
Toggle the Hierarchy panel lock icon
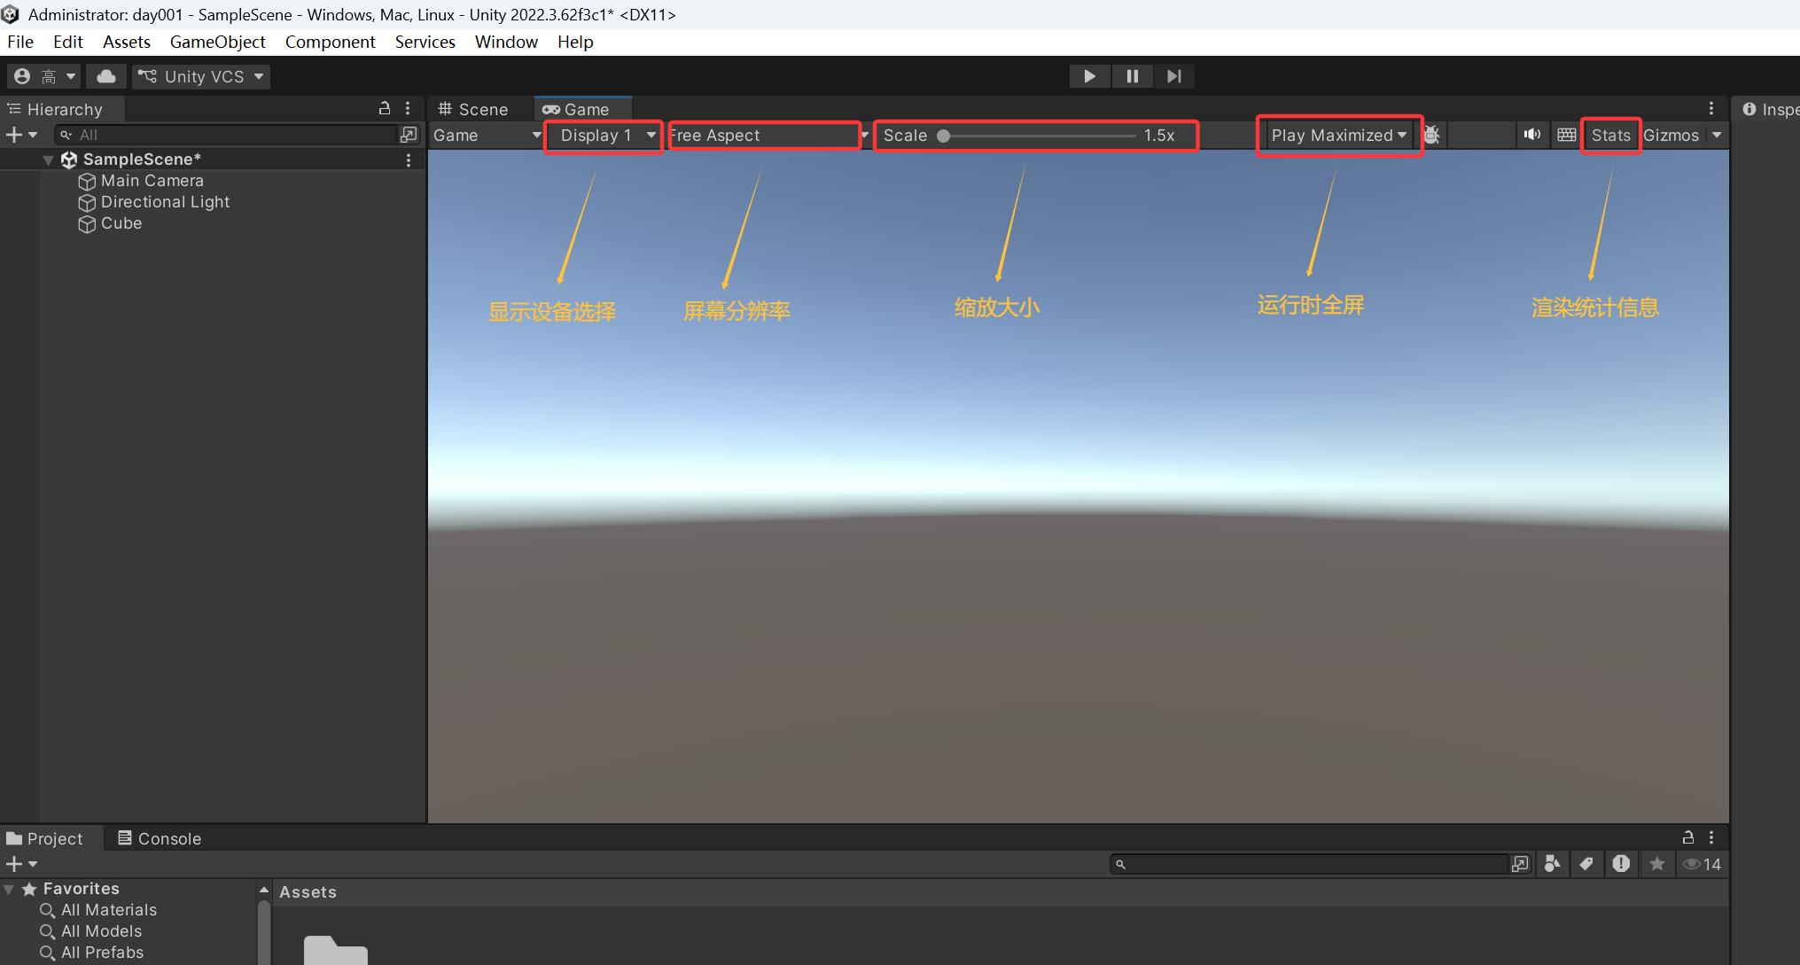[385, 108]
